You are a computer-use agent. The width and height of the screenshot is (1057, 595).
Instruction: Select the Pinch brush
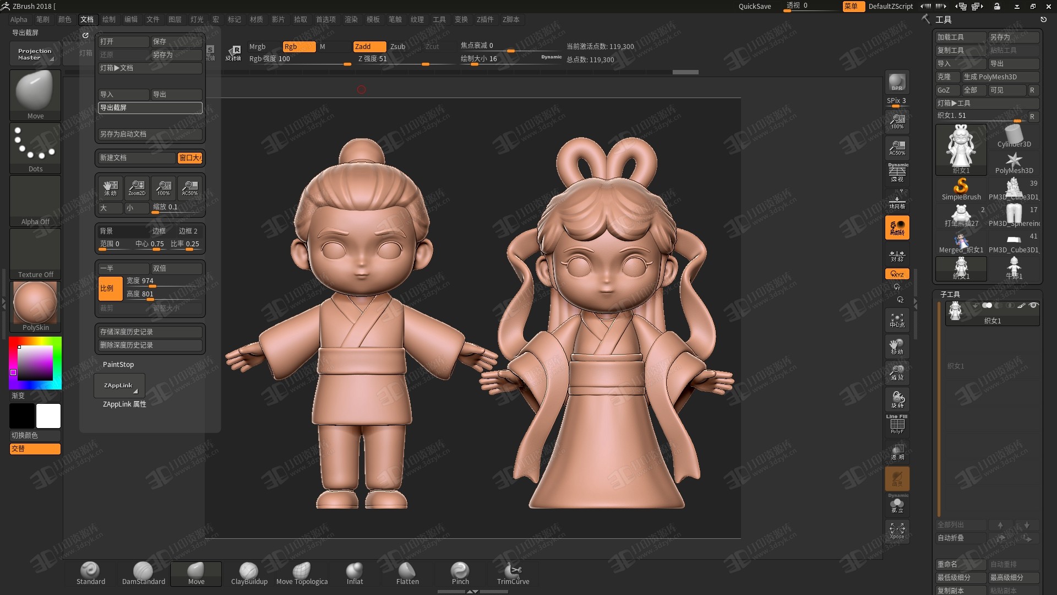click(460, 574)
